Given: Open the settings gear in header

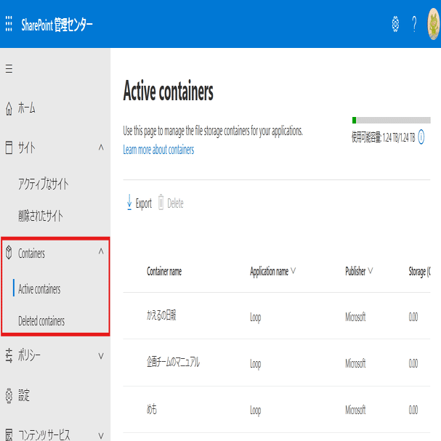Looking at the screenshot, I should (x=395, y=25).
